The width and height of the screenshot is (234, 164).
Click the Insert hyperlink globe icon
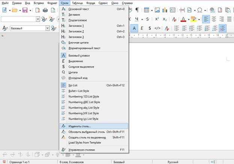[x=212, y=10]
